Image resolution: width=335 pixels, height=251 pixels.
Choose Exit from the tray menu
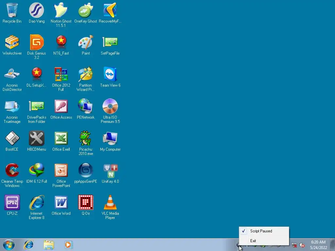[x=264, y=241]
